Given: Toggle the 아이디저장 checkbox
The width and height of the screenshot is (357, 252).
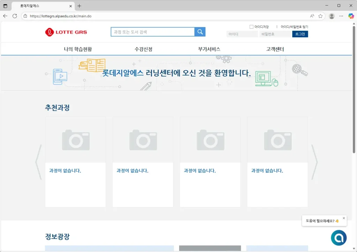Looking at the screenshot, I should (251, 27).
